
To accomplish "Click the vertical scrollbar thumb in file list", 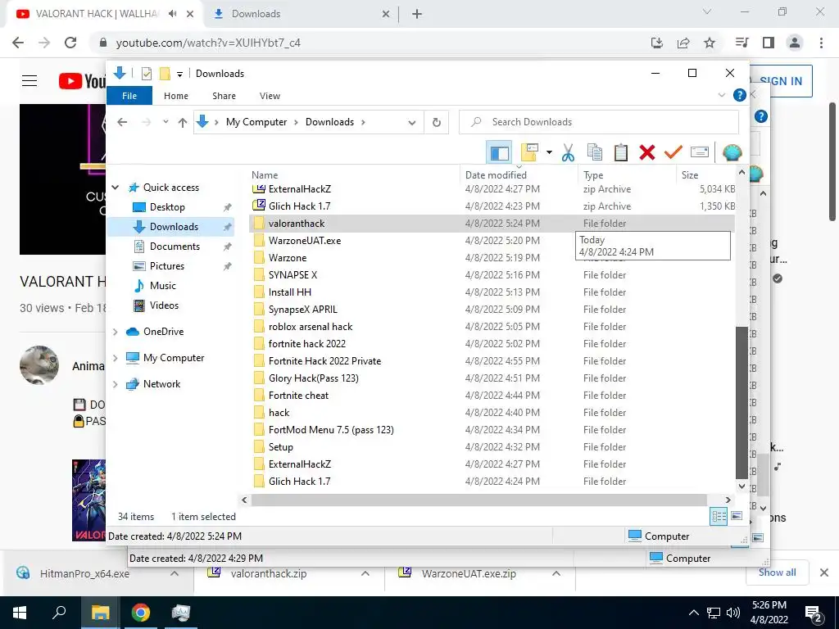I will tap(741, 403).
